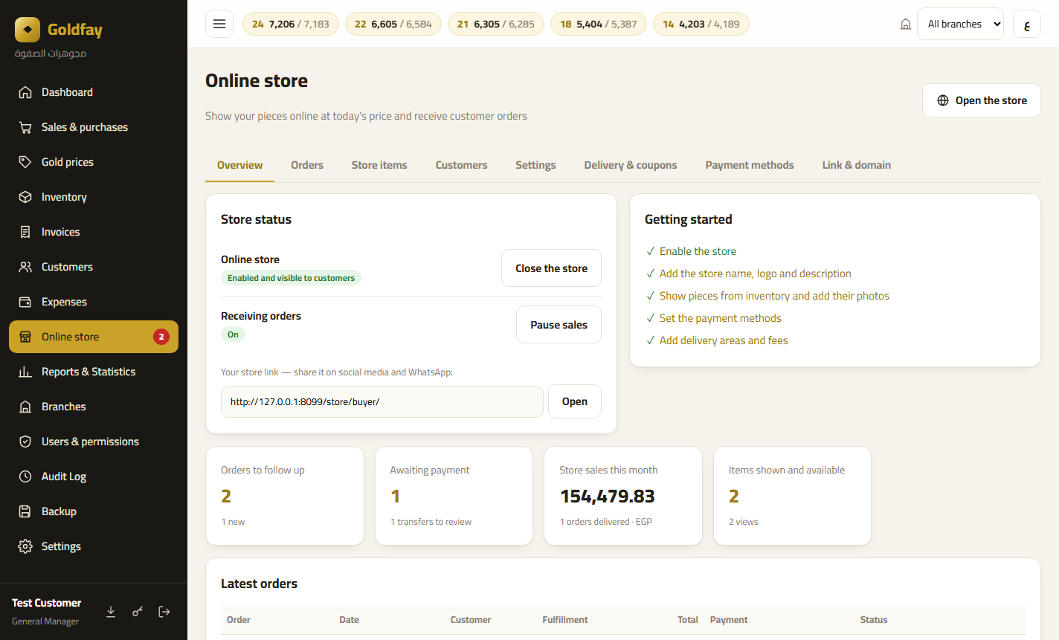Click the Open button beside store link
Viewport: 1059px width, 640px height.
click(575, 401)
